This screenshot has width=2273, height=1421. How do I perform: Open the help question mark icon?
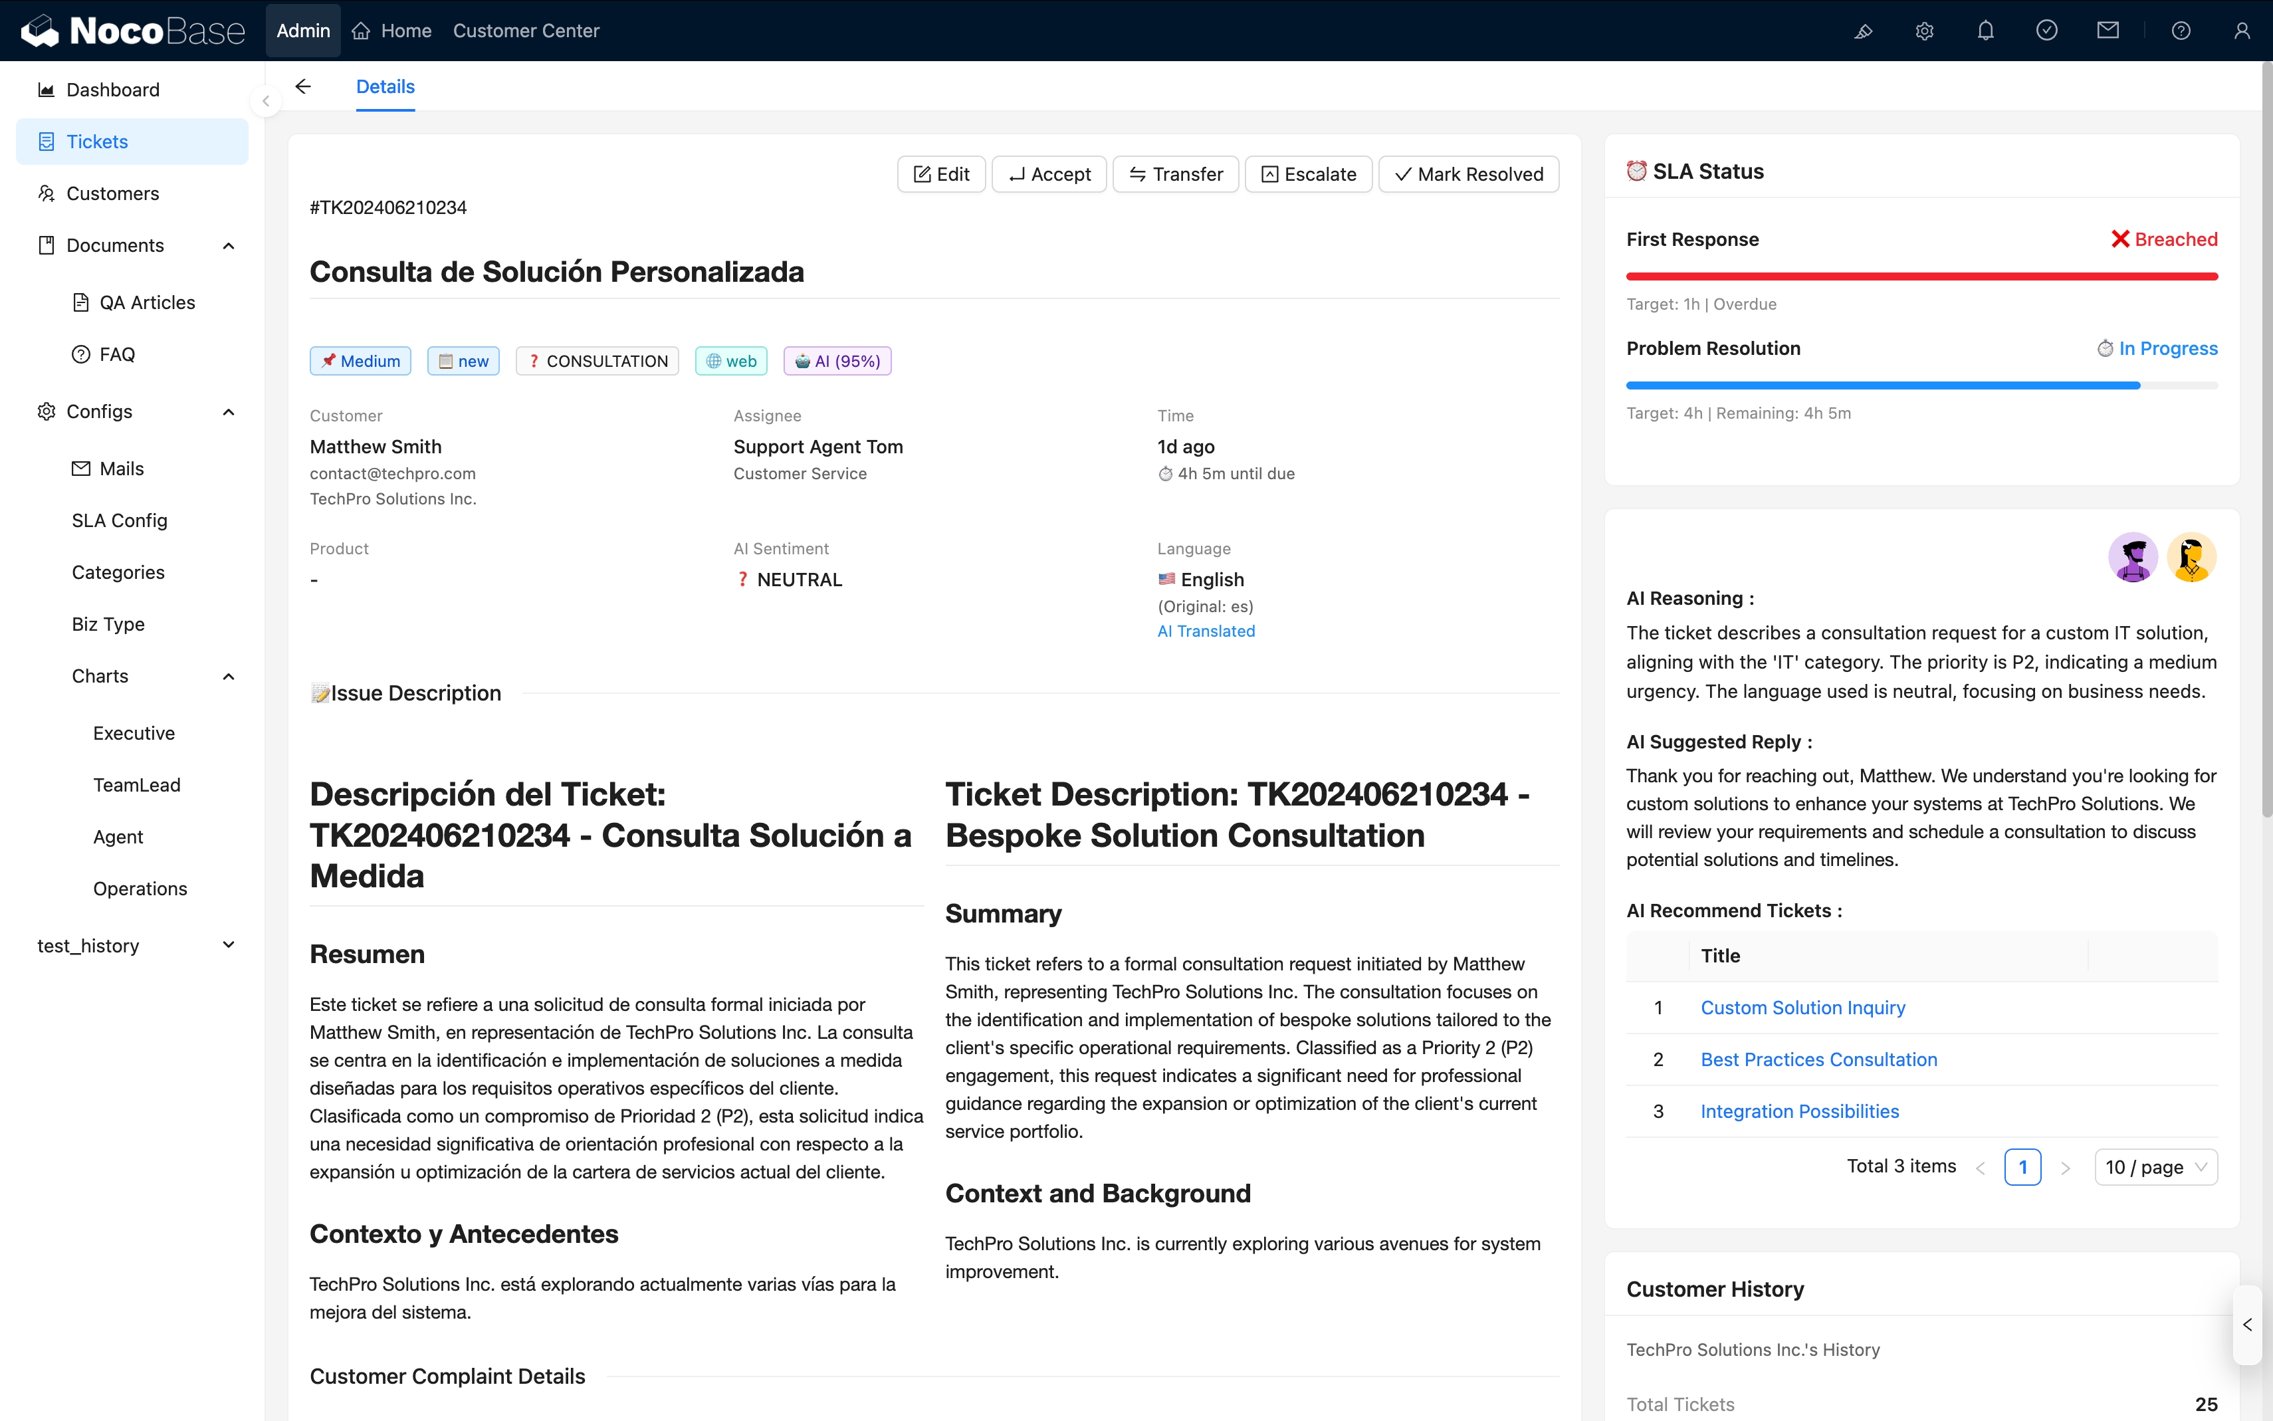[2180, 30]
